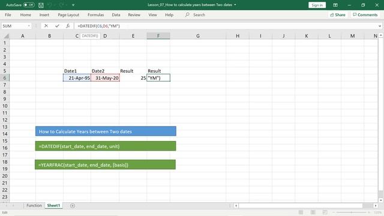Image resolution: width=384 pixels, height=216 pixels.
Task: Click vertical scrollbar down arrow
Action: 381,200
